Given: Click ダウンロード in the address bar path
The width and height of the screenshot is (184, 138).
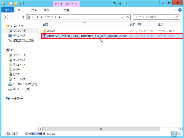Looking at the screenshot, I should (x=51, y=17).
